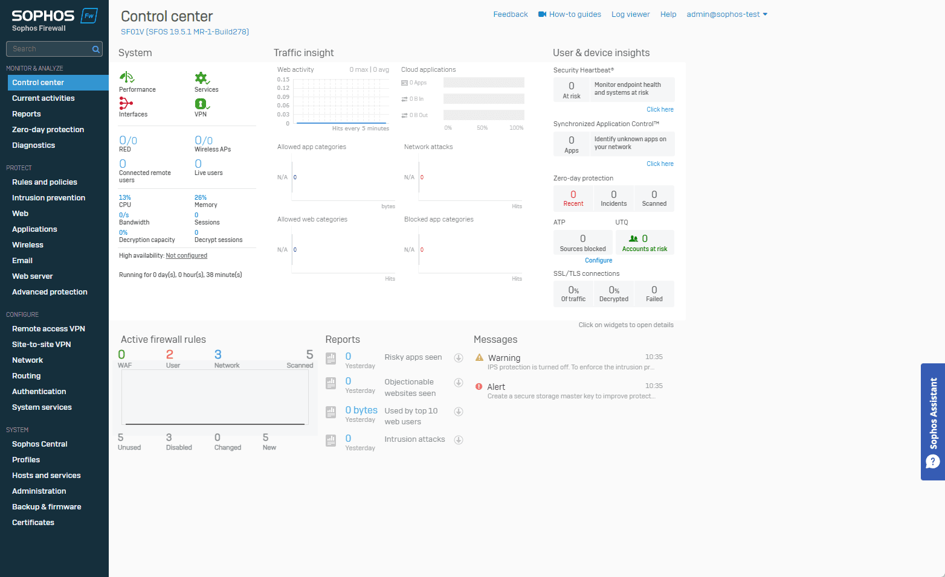Open the Web activity chart widget

tap(333, 99)
